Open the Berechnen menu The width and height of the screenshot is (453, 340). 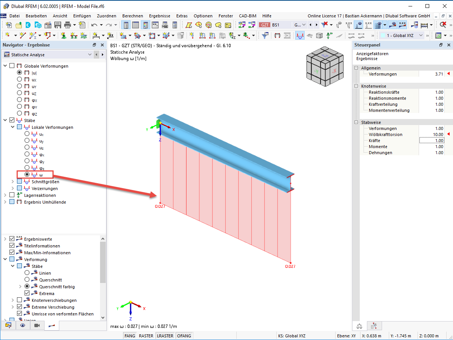[133, 16]
